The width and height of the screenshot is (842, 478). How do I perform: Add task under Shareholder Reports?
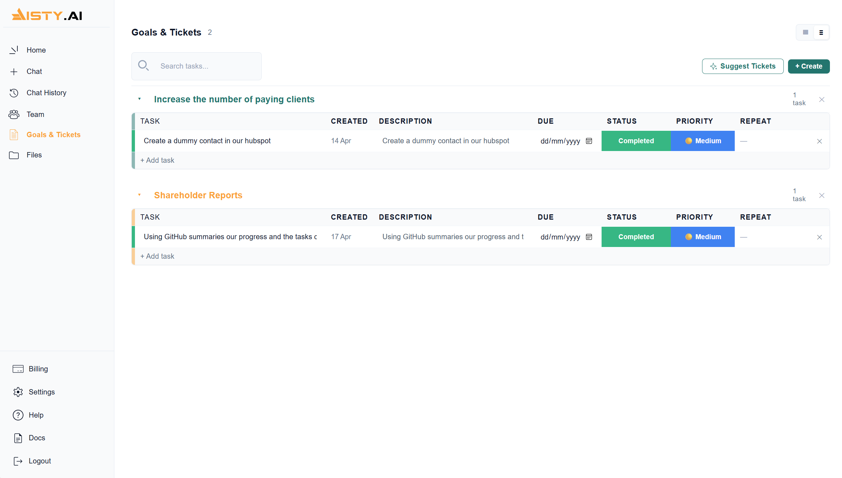click(157, 256)
